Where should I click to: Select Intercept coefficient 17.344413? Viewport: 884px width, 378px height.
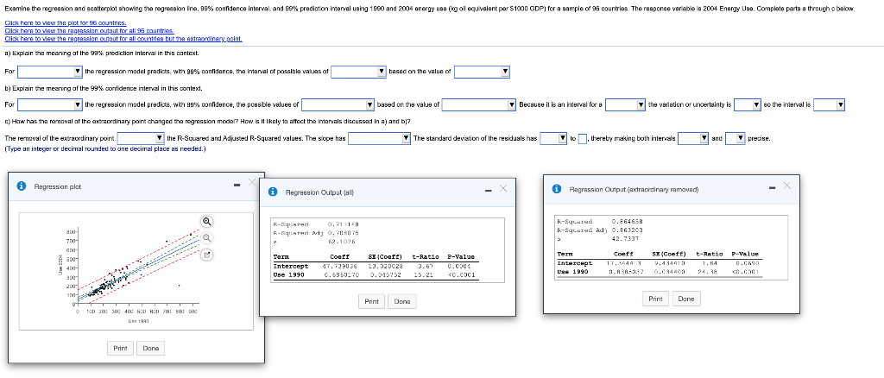click(x=625, y=262)
